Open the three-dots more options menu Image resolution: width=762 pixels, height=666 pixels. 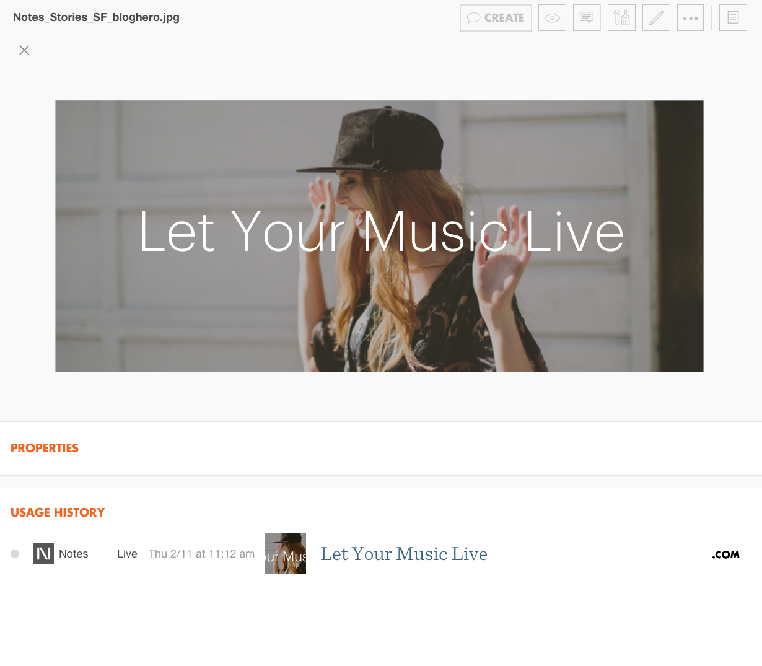pyautogui.click(x=690, y=18)
